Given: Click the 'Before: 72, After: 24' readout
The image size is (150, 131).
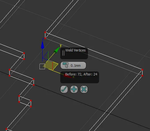Looking at the screenshot, I should tap(81, 74).
